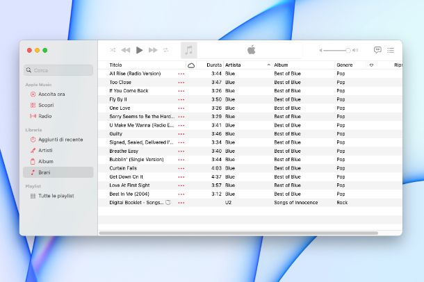Open more options for Love At First Sight

[x=181, y=185]
